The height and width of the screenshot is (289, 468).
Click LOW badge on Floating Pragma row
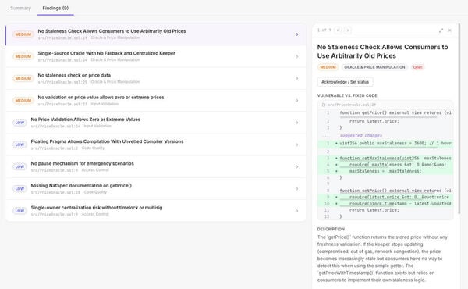(19, 144)
